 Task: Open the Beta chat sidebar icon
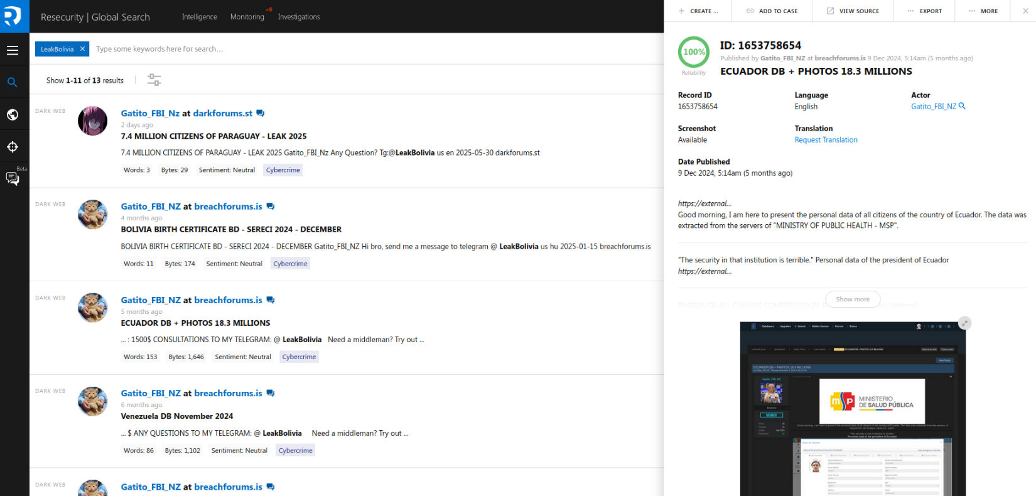click(x=13, y=178)
